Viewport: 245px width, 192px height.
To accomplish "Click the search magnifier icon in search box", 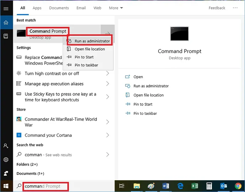I will tap(19, 186).
